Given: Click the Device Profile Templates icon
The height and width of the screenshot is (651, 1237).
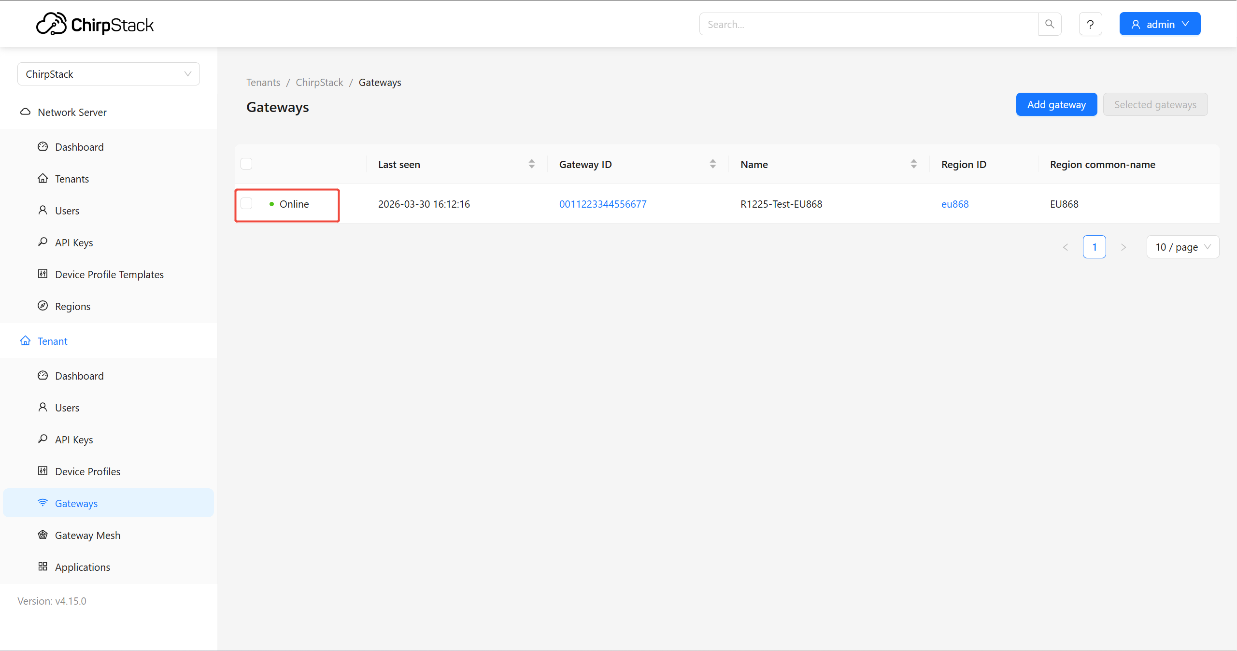Looking at the screenshot, I should (43, 274).
